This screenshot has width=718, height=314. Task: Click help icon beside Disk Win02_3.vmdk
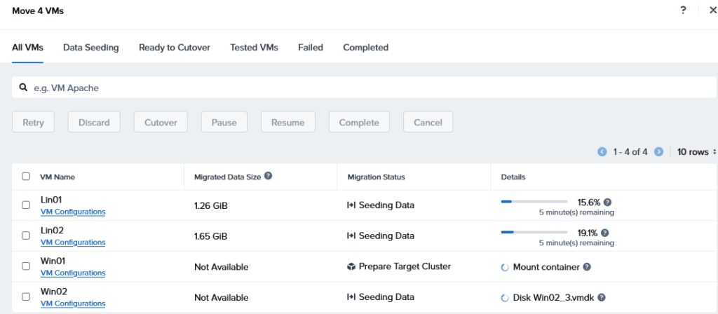click(x=602, y=297)
